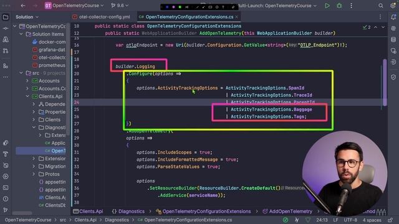Open the Pull Requests tool window icon
The height and width of the screenshot is (224, 399).
pos(6,50)
